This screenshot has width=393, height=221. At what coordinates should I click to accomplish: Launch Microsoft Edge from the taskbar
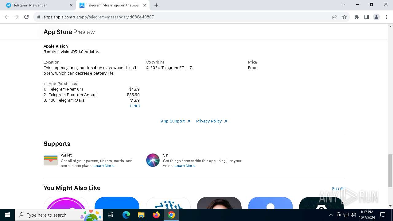(x=126, y=215)
